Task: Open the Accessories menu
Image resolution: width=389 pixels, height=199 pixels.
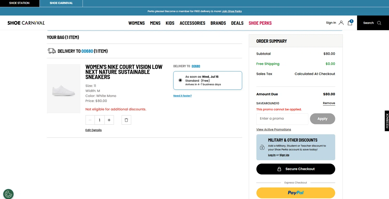Action: (x=192, y=23)
